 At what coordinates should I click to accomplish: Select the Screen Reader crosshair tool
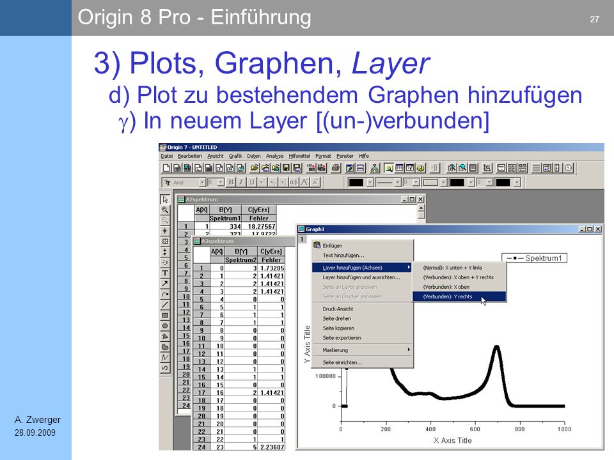(x=165, y=231)
